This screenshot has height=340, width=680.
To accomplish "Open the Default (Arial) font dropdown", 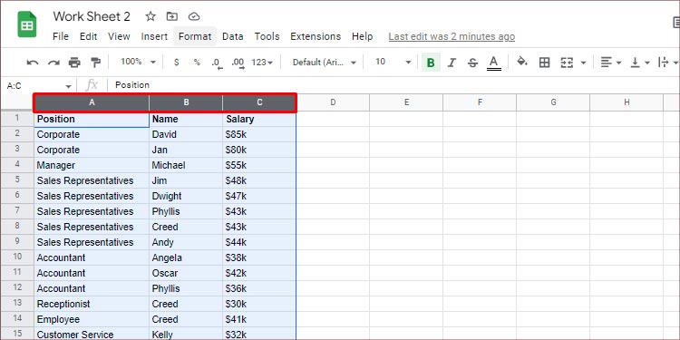I will pyautogui.click(x=325, y=63).
